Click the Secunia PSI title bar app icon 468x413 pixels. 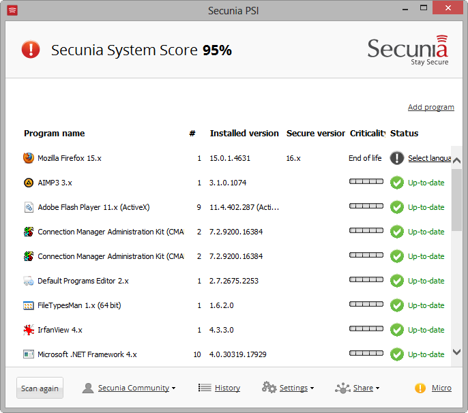click(12, 10)
